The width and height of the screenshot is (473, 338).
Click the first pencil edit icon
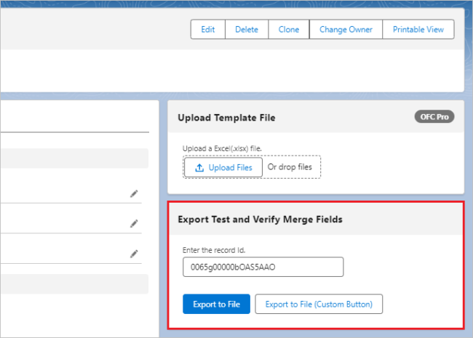tap(134, 193)
